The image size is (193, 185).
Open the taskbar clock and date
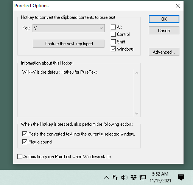click(160, 177)
